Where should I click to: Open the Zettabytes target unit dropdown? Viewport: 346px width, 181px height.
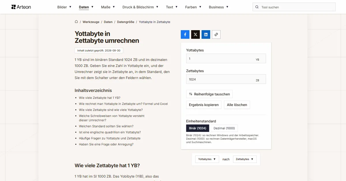pyautogui.click(x=245, y=159)
